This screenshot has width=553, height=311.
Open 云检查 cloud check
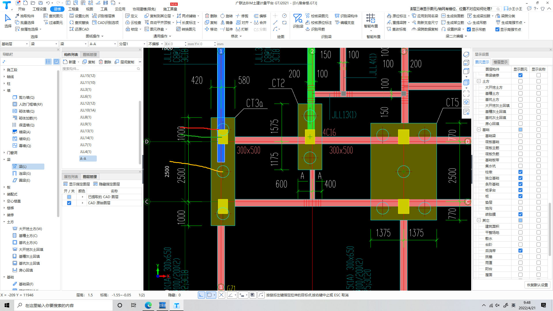[133, 22]
